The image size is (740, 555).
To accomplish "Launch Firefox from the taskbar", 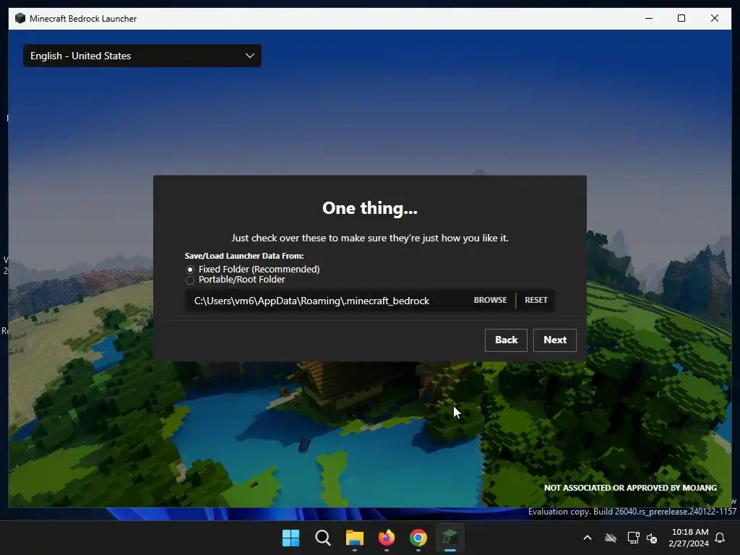I will (387, 538).
